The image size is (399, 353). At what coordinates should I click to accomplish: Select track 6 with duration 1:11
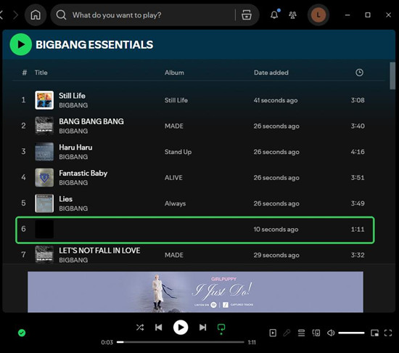tap(195, 230)
